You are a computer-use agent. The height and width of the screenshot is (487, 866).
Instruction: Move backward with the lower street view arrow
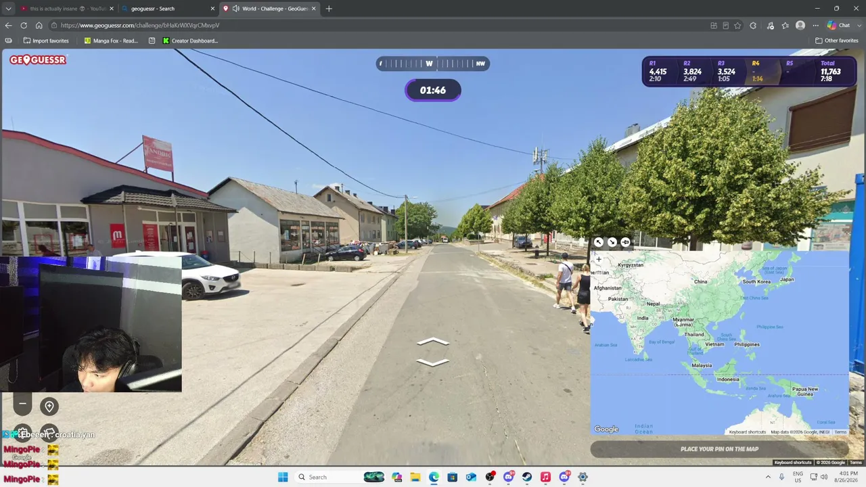(x=433, y=363)
